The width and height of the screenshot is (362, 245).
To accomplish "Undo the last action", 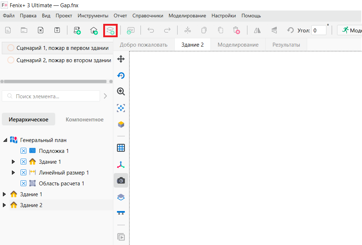I will pyautogui.click(x=151, y=30).
